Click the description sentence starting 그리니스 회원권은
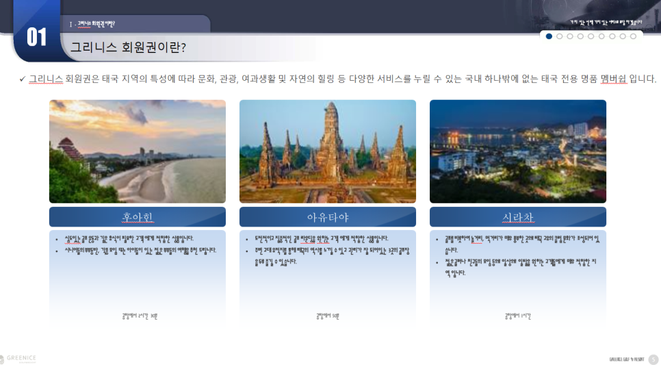 tap(342, 79)
